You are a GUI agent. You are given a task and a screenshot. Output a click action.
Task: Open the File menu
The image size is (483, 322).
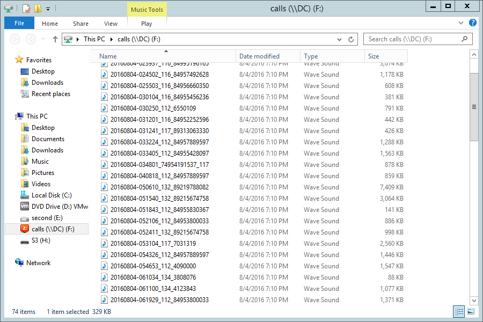click(19, 23)
